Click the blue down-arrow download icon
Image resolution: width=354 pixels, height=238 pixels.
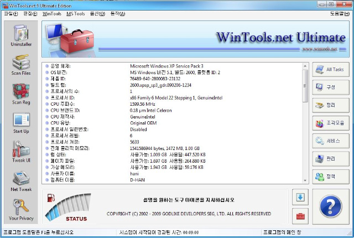(300, 197)
